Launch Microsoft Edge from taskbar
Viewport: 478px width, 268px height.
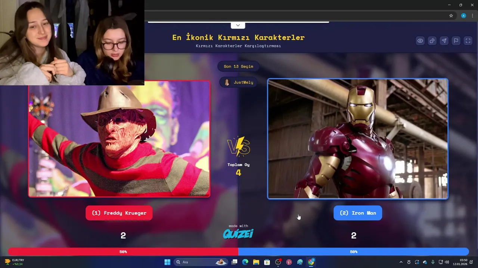point(245,262)
